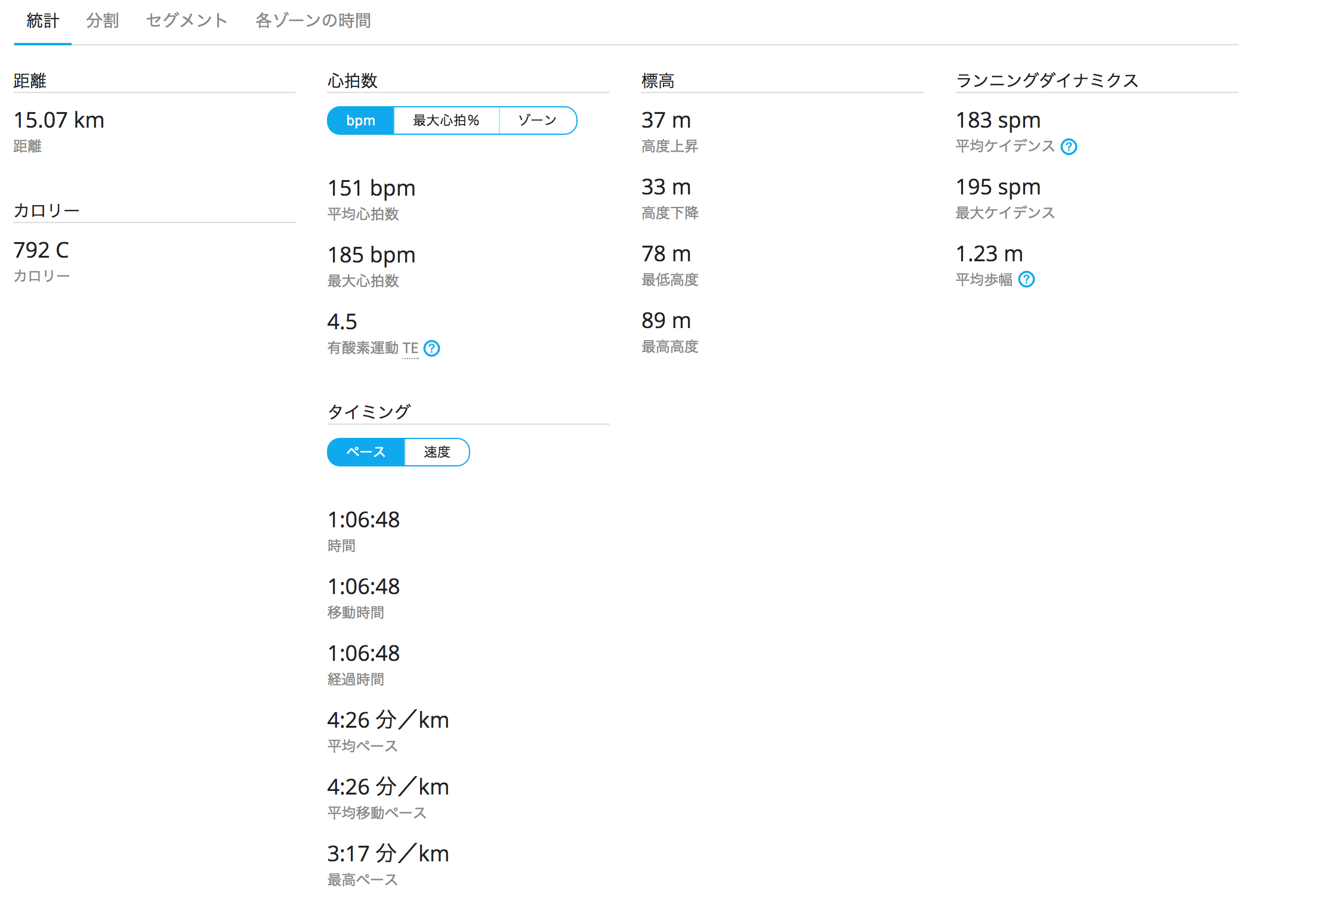Viewport: 1321px width, 915px height.
Task: Switch to the 分割 tab
Action: [102, 21]
